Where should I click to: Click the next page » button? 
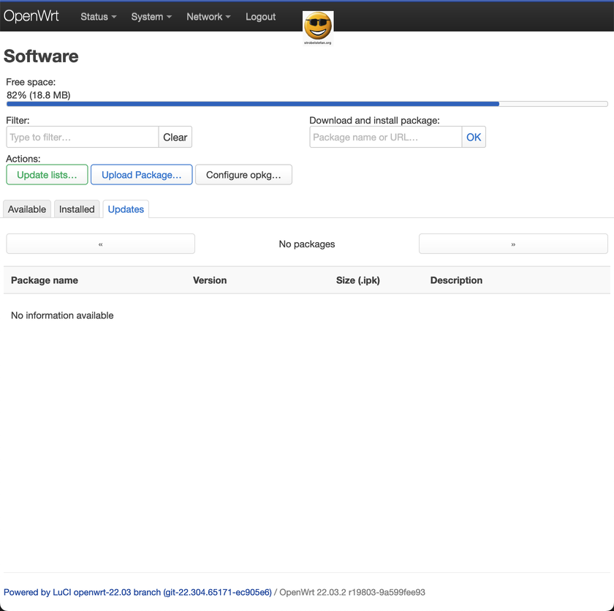click(513, 244)
